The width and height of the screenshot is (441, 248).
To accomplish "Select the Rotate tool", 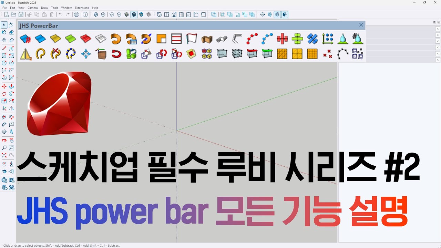I will click(4, 94).
